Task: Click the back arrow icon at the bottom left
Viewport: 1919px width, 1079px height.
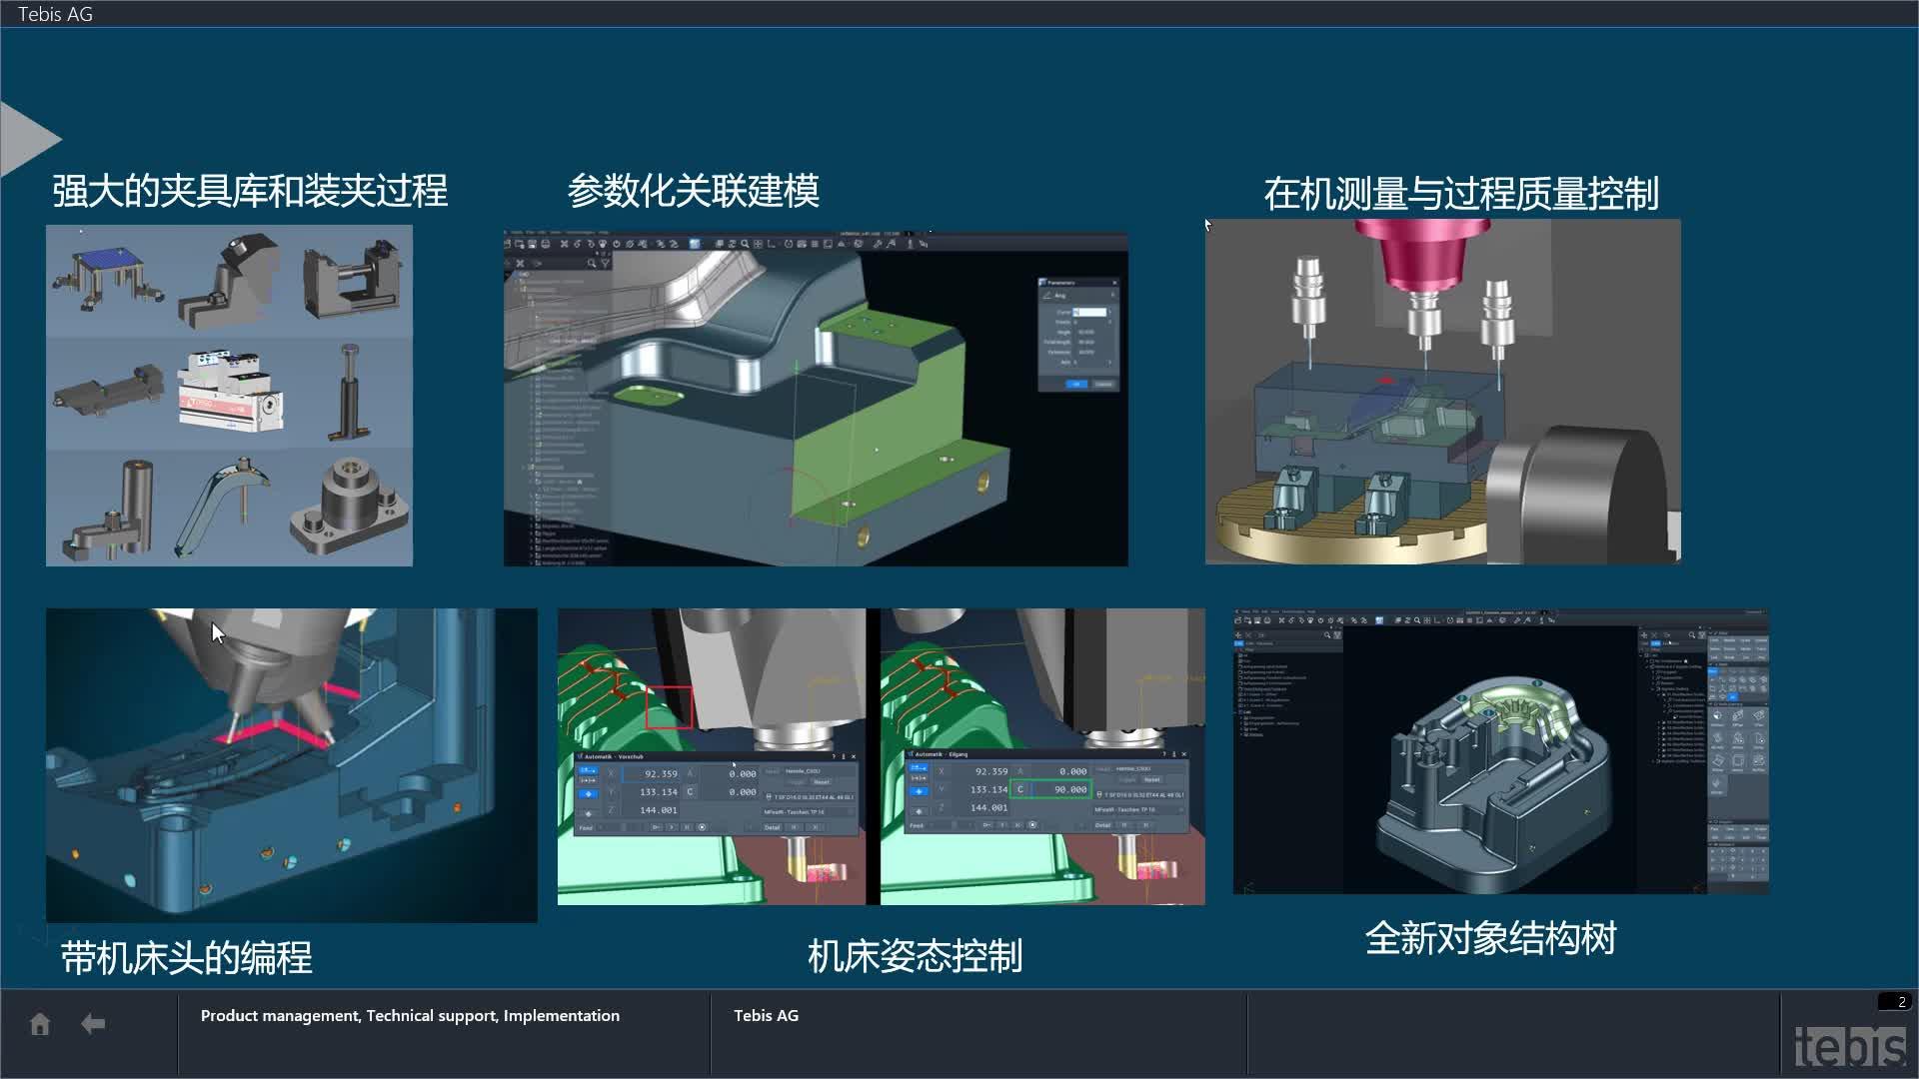Action: (x=93, y=1023)
